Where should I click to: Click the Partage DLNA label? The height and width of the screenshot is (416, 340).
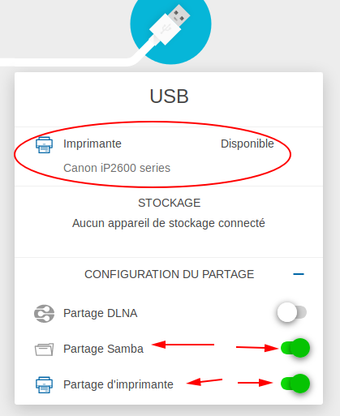click(x=100, y=313)
